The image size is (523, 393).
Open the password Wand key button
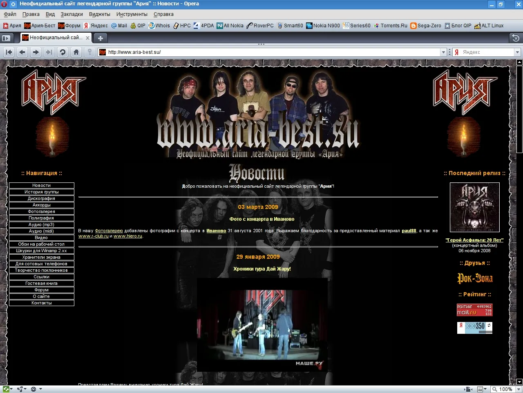pyautogui.click(x=89, y=52)
